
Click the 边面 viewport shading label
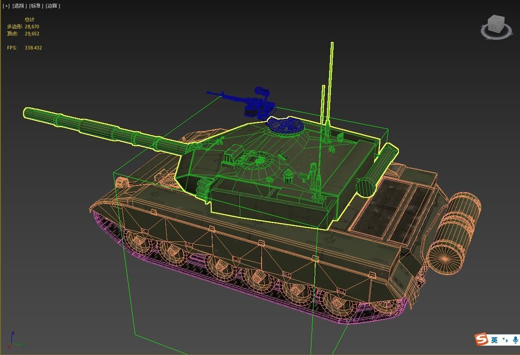(x=52, y=5)
